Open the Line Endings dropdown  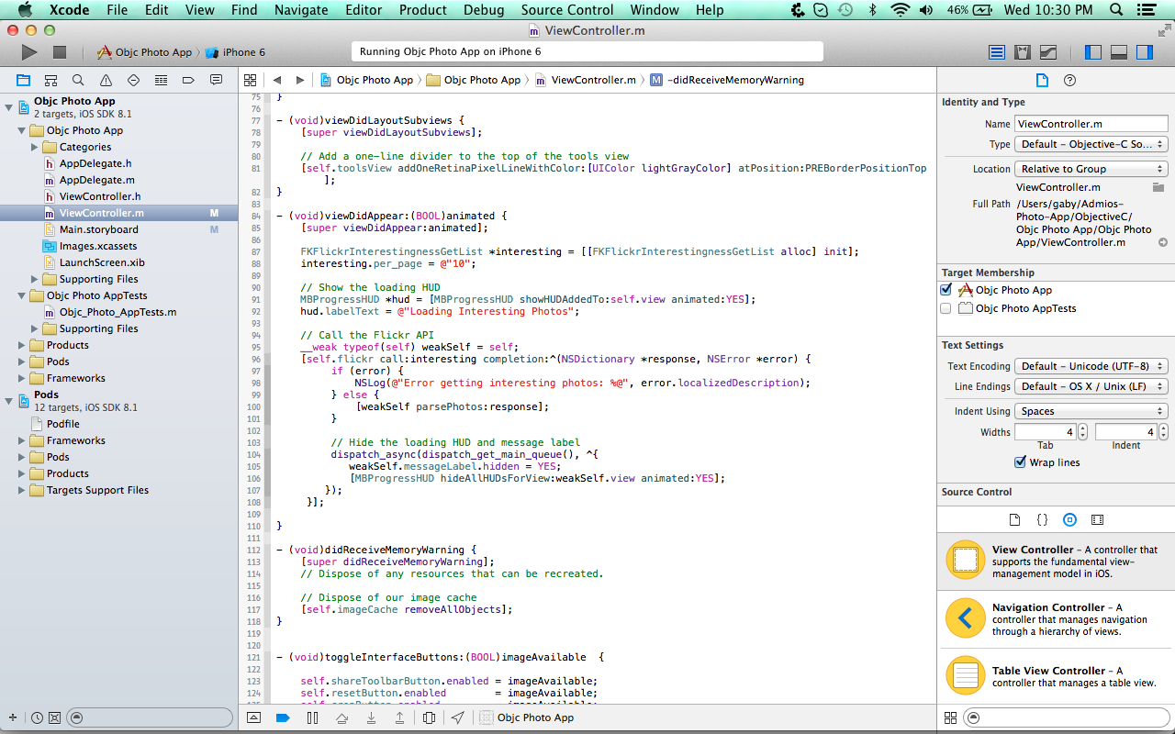point(1091,386)
